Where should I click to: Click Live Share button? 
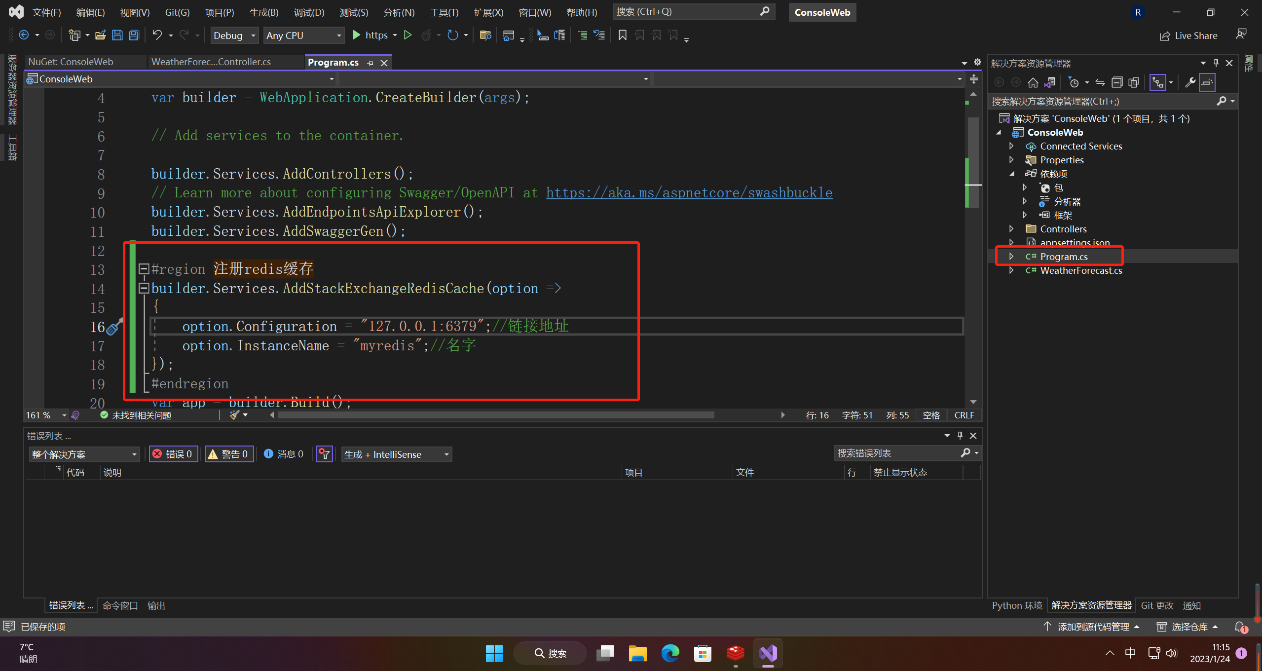(1188, 36)
